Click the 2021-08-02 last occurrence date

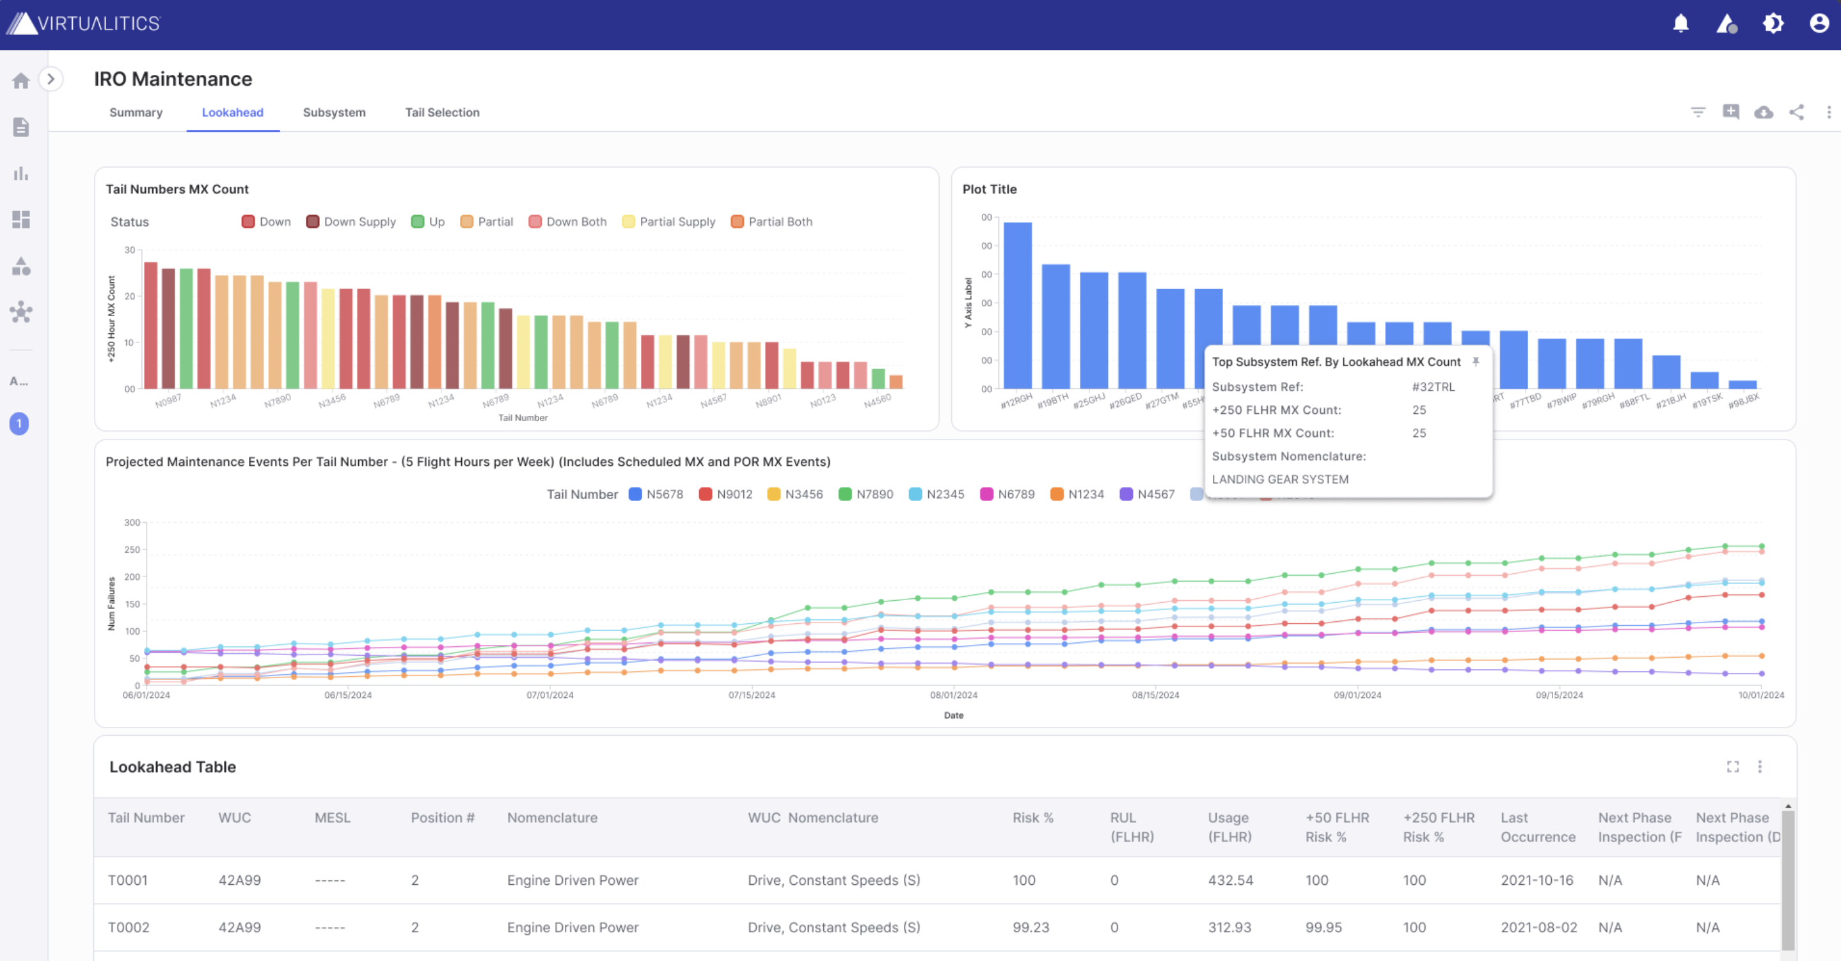click(1538, 927)
